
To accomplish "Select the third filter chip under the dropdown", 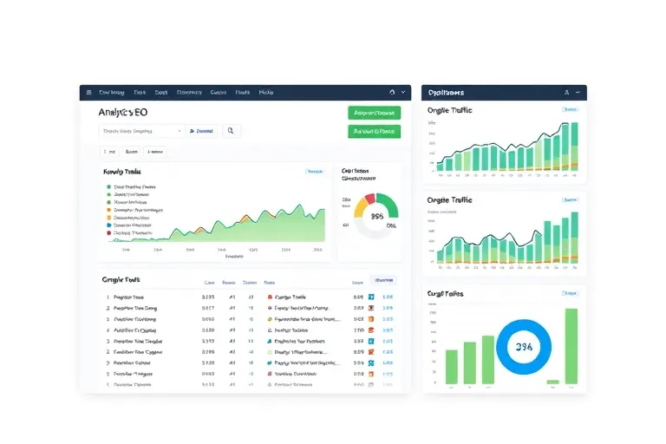I will [155, 152].
